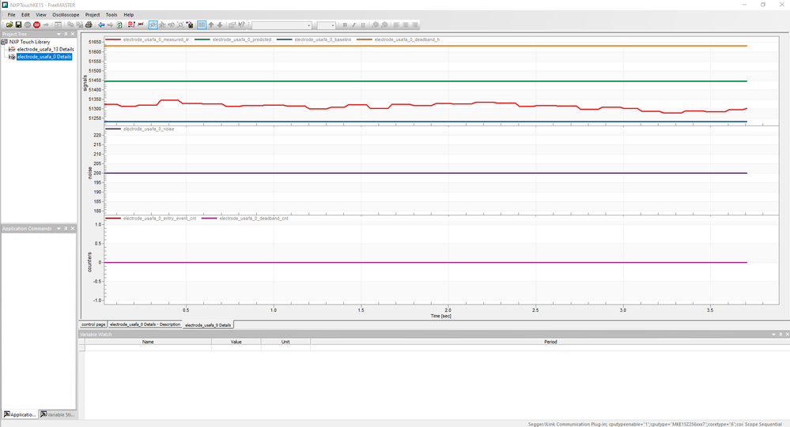Image resolution: width=790 pixels, height=427 pixels.
Task: Switch to the Variable Stimulus bottom tab
Action: click(58, 414)
